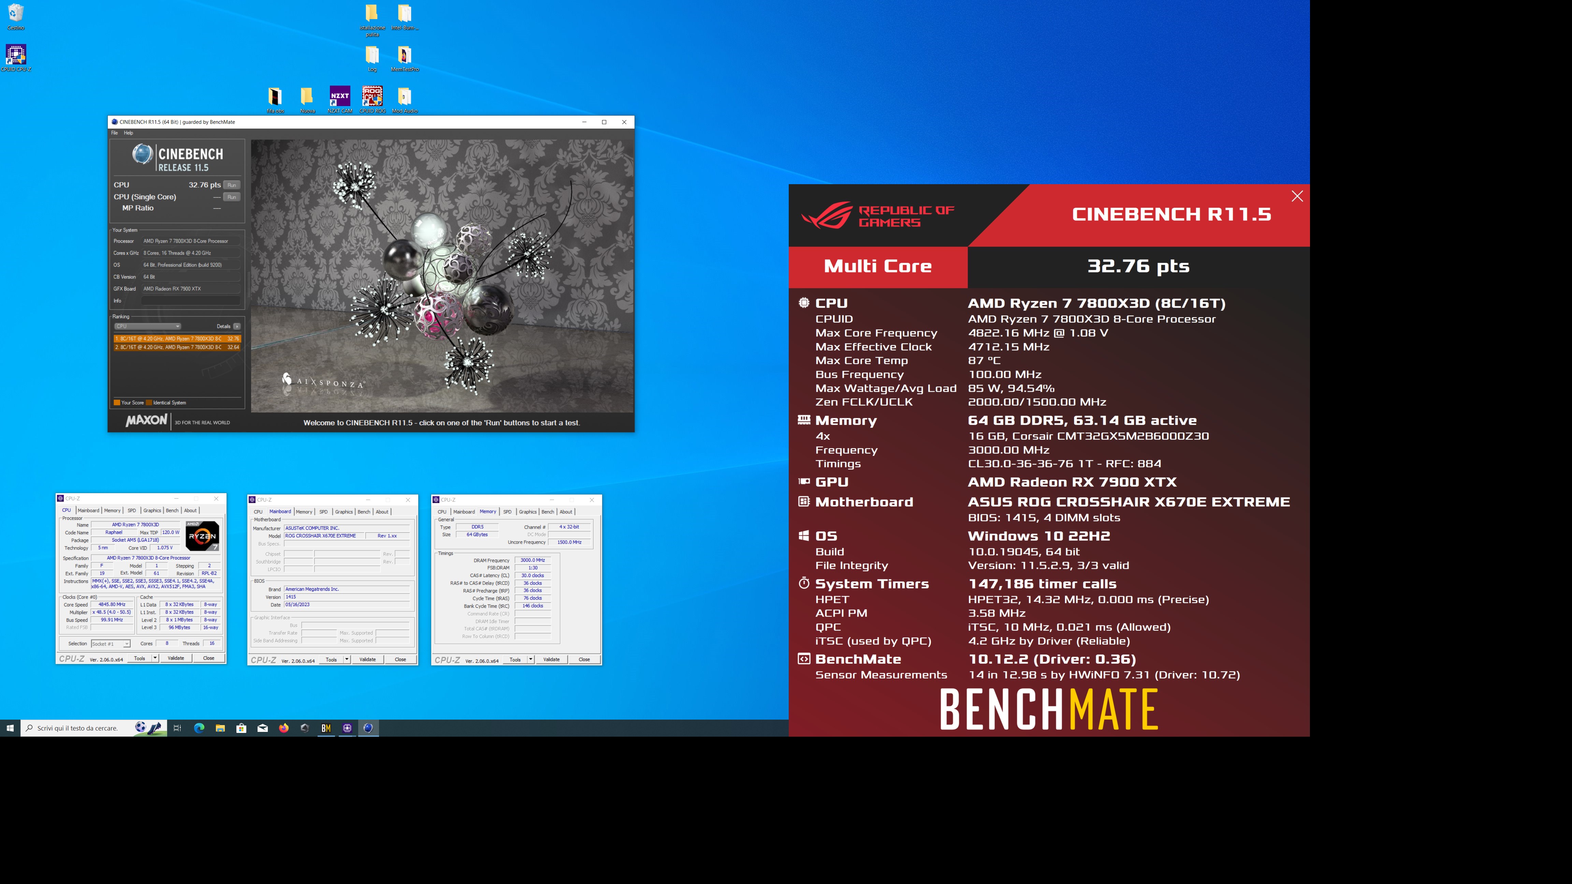
Task: Click the Uncore Frequency value 1500.0 MHz
Action: coord(569,542)
